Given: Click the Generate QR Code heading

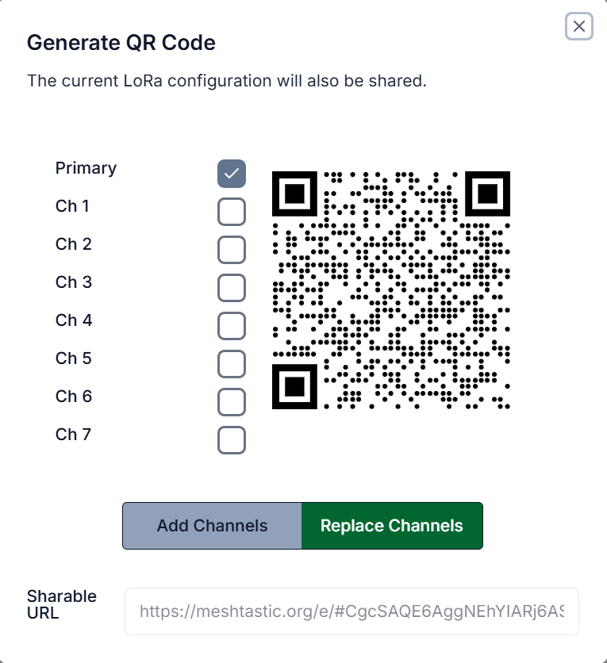Looking at the screenshot, I should tap(122, 43).
